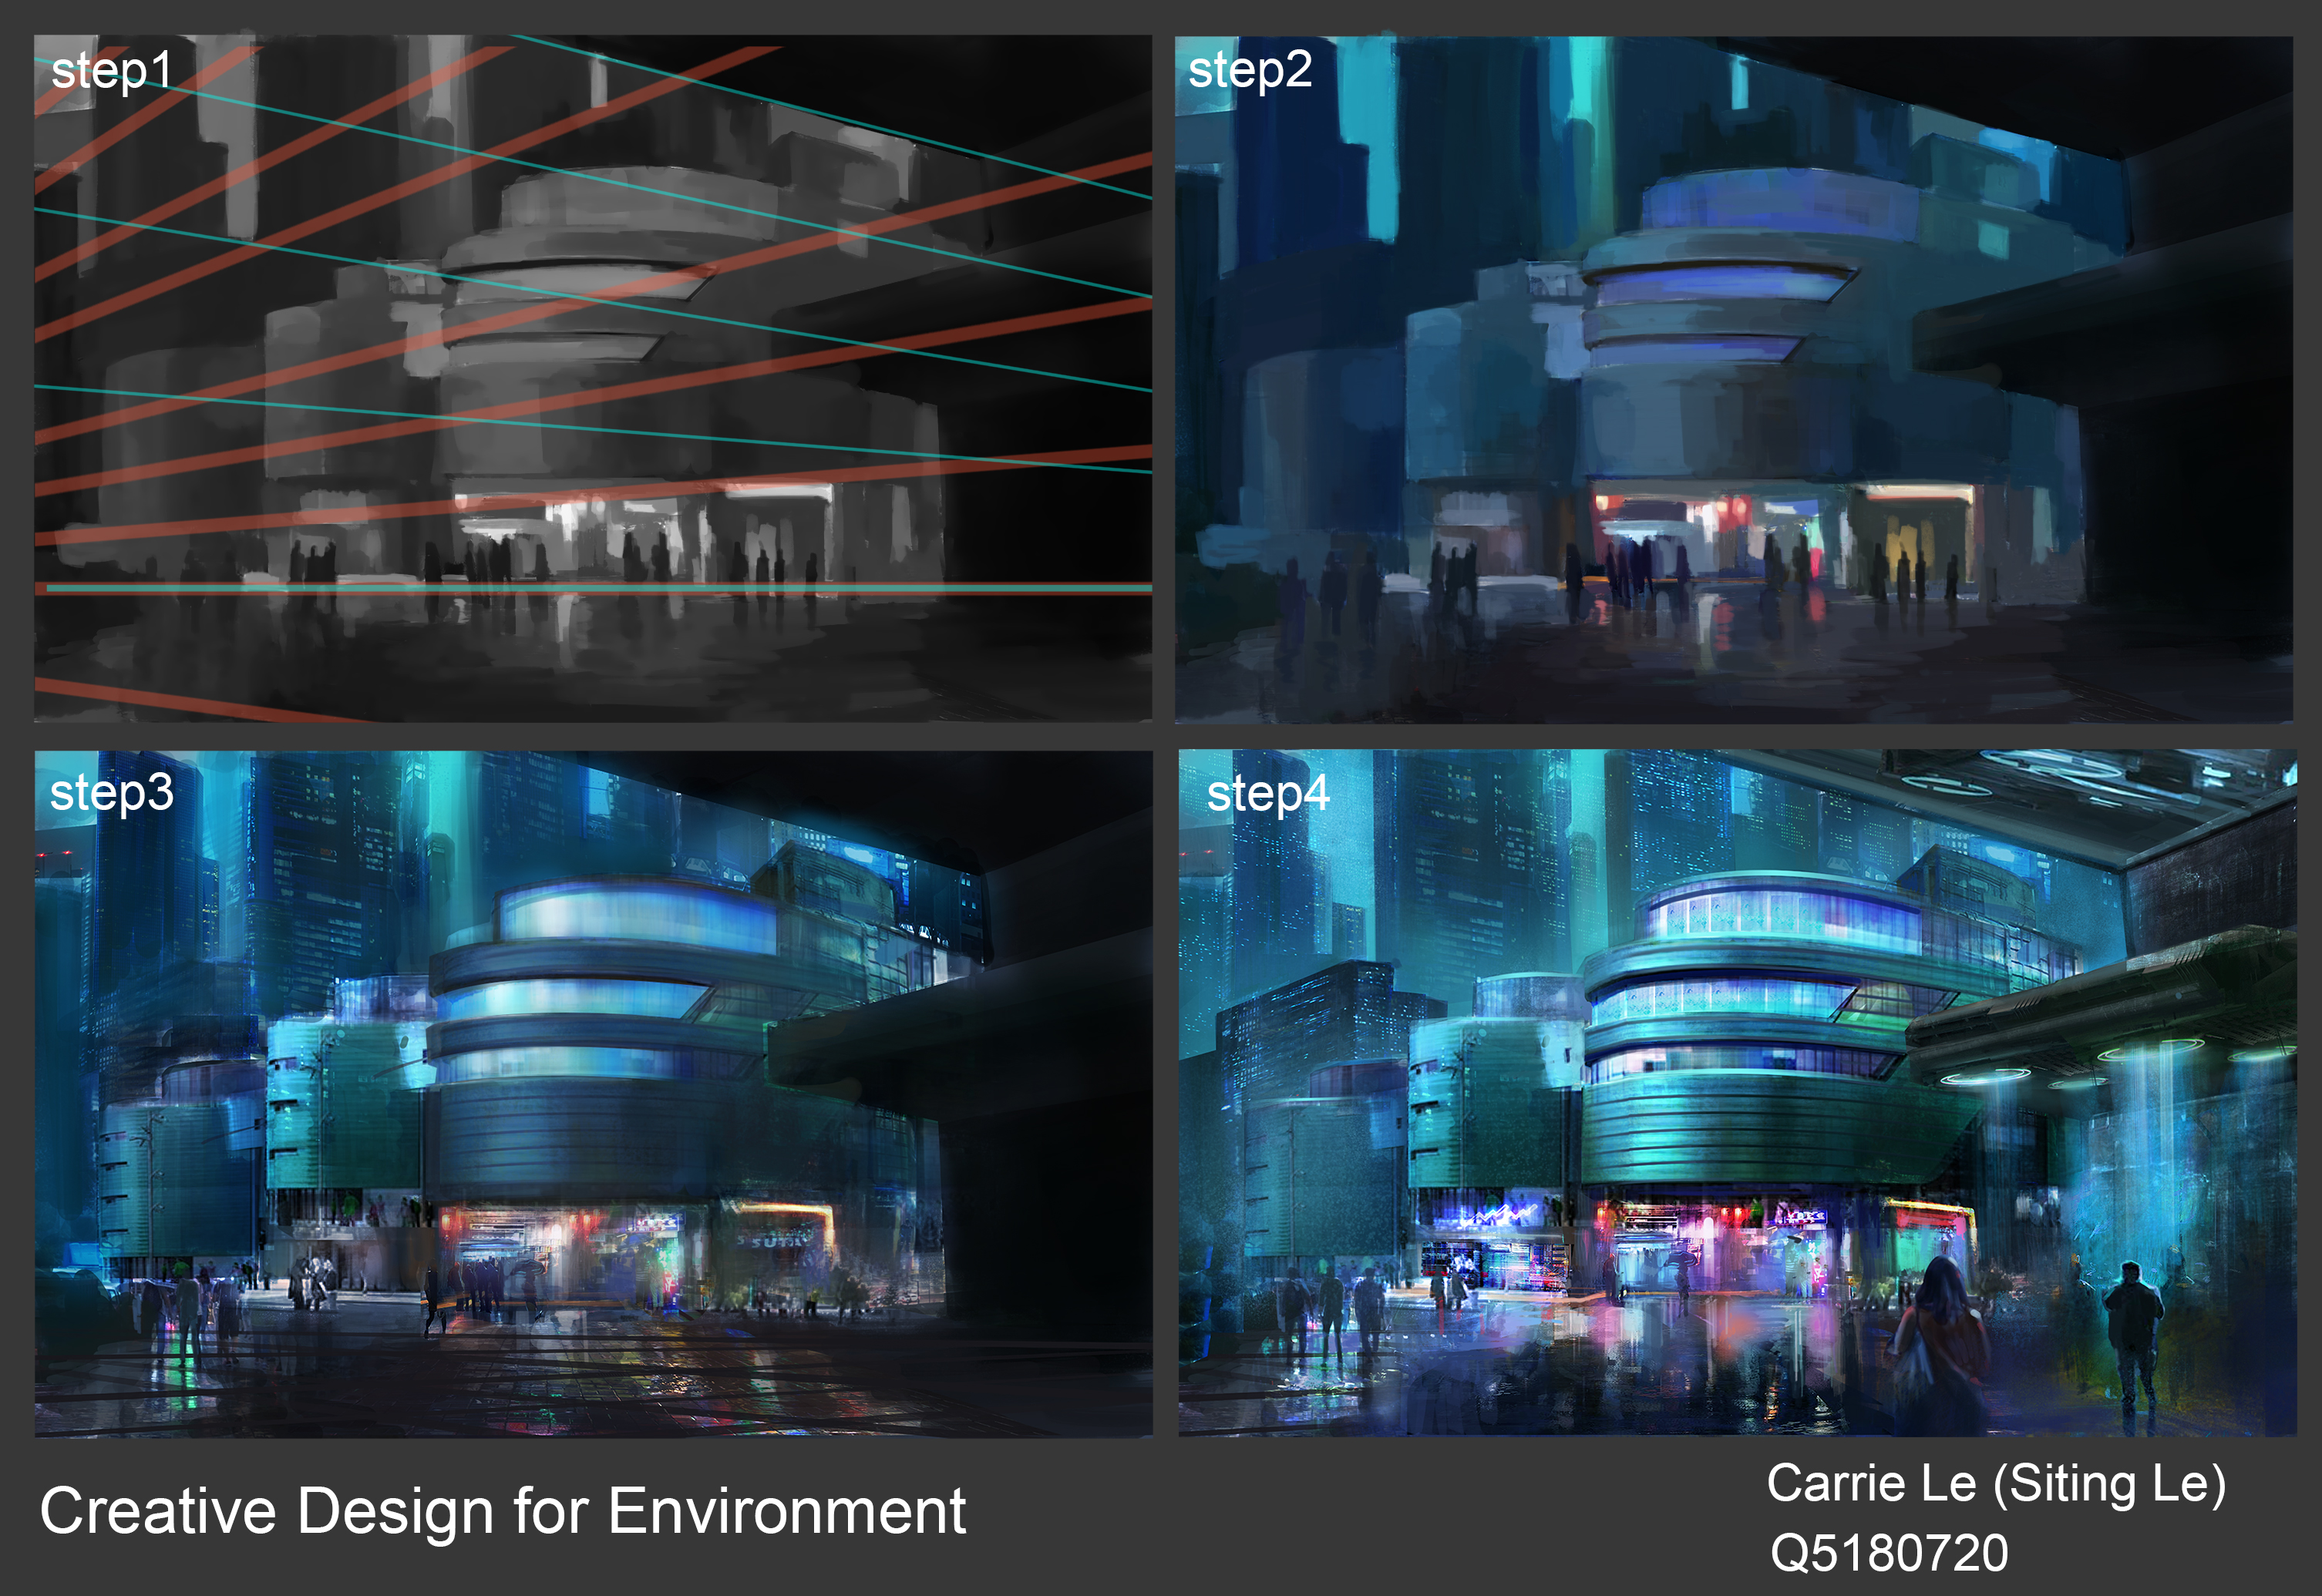
Task: Click the step2 blue color block-in painting
Action: (x=1734, y=380)
